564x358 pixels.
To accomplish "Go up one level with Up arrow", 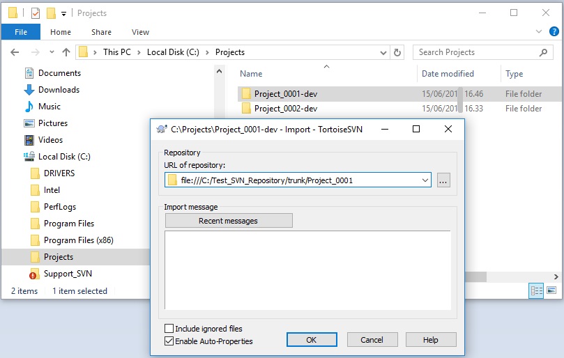I will coord(66,52).
